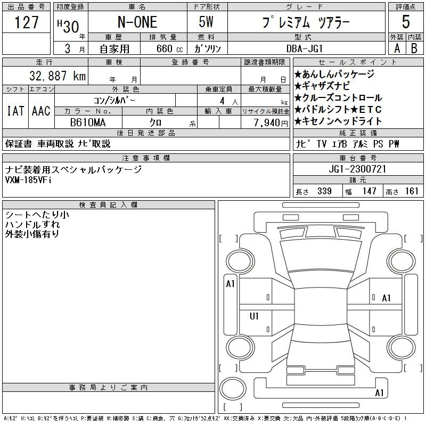Click the width value 147

369,191
